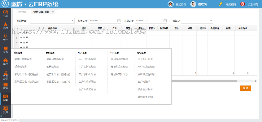
Task: Click the 设置 icon in sidebar
Action: [5, 110]
